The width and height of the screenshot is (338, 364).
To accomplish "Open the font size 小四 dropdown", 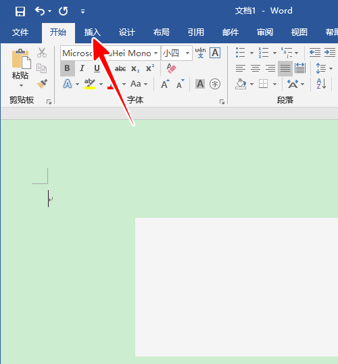I will coord(187,53).
